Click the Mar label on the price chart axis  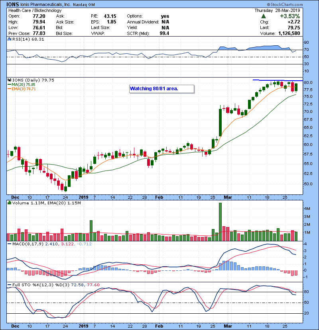pyautogui.click(x=228, y=198)
